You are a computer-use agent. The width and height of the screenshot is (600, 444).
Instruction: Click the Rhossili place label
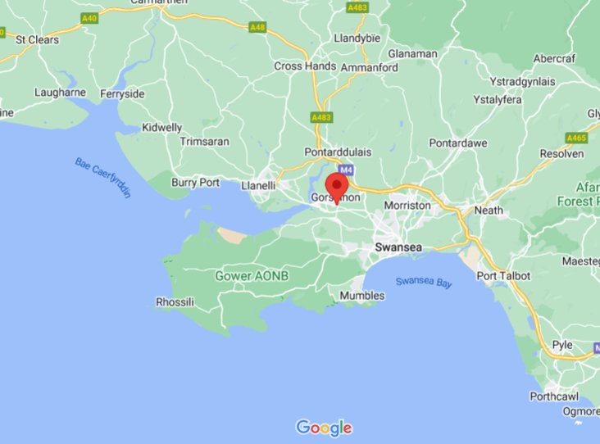(x=175, y=302)
